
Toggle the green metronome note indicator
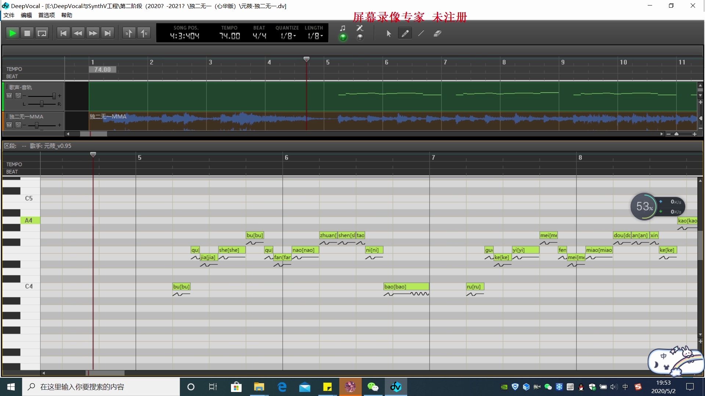[x=343, y=37]
